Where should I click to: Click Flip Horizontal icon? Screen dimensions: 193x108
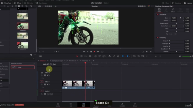pos(171,34)
